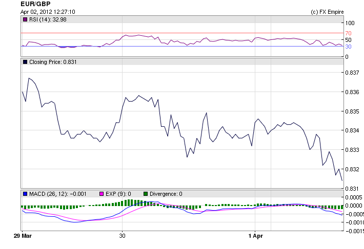Image resolution: width=364 pixels, height=249 pixels.
Task: Click the timestamp Apr 02, 2012 12:27:10
Action: [48, 12]
